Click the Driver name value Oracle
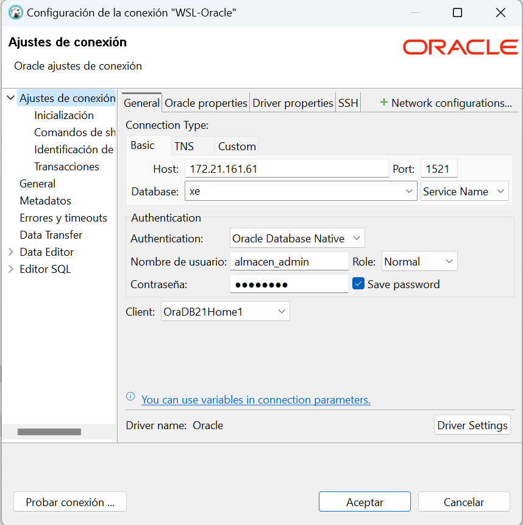Screen dimensions: 523x525 [208, 425]
